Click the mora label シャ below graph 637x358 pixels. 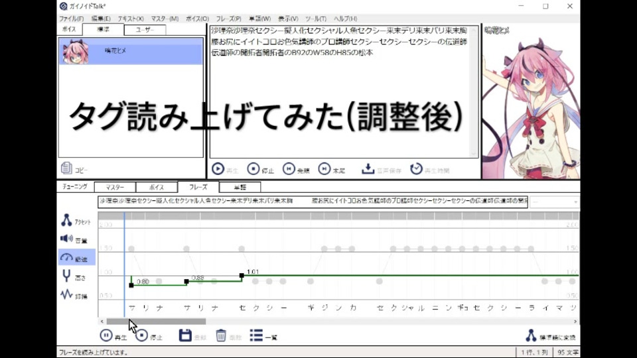407,308
